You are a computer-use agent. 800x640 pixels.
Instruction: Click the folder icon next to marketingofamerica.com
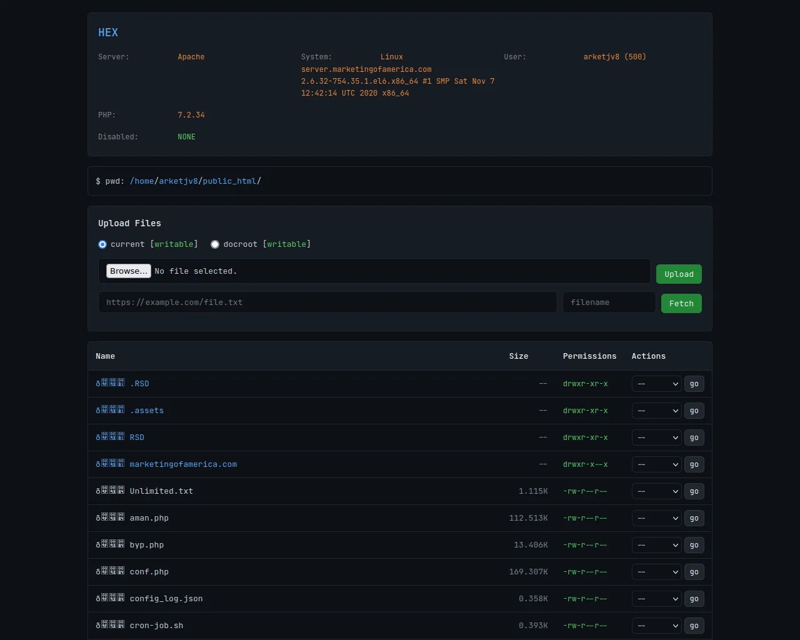[110, 464]
